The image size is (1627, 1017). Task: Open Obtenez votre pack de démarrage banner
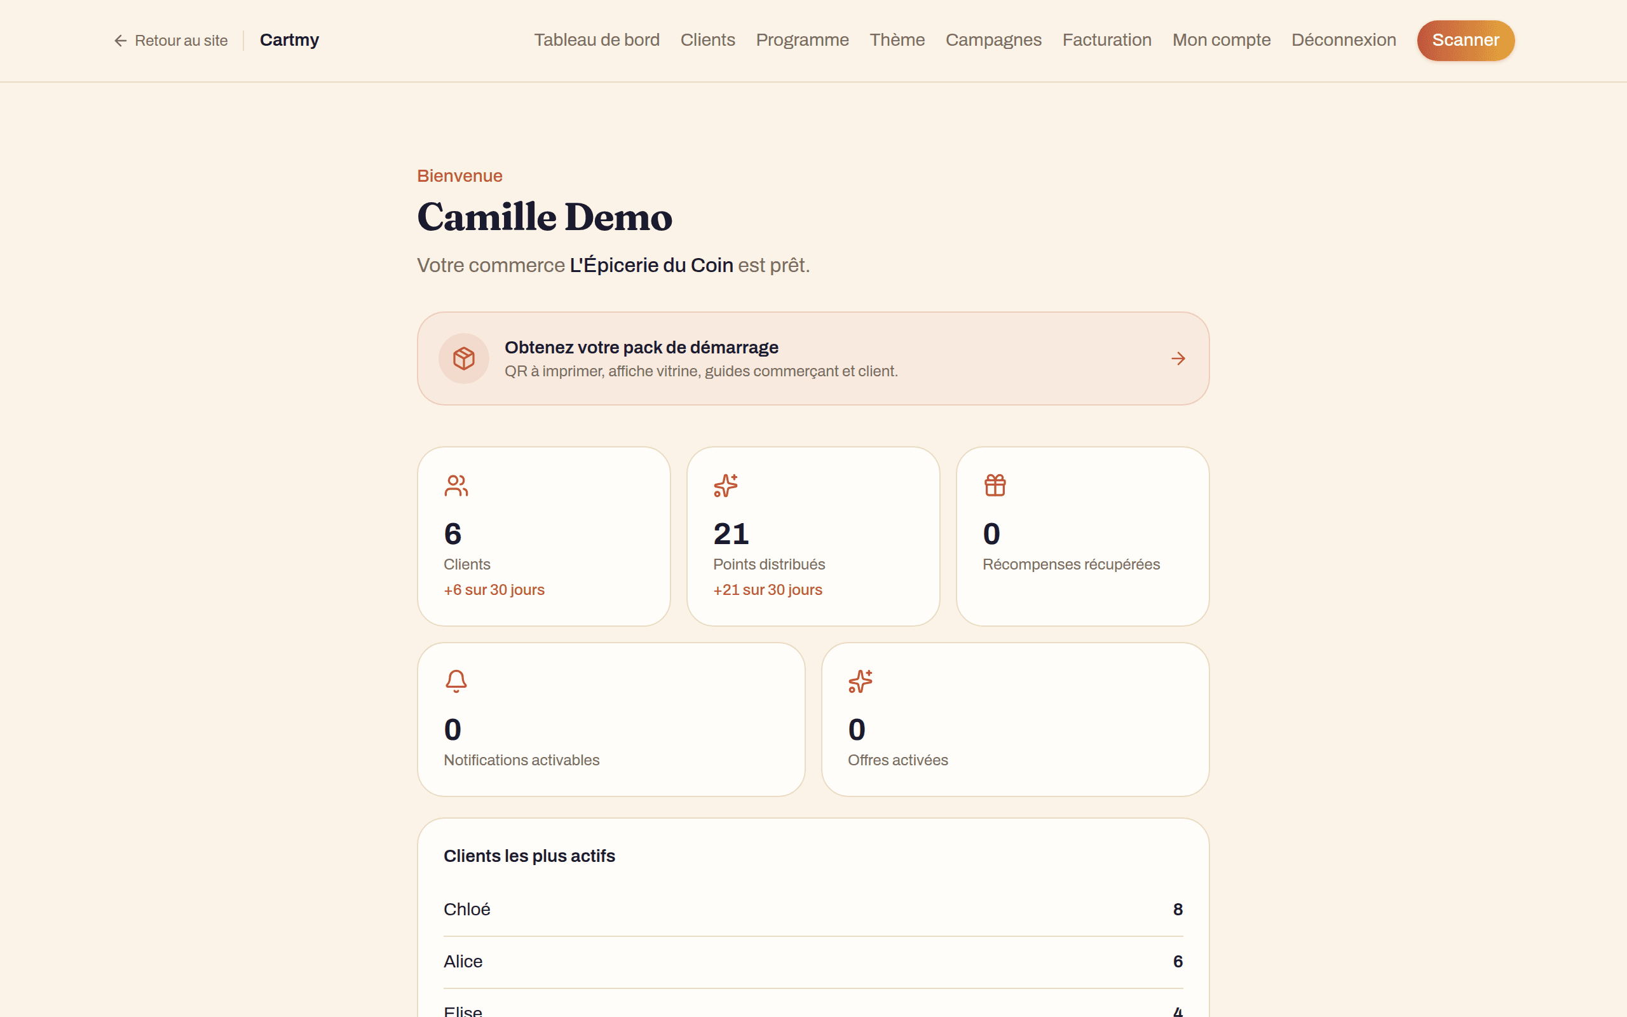(813, 358)
